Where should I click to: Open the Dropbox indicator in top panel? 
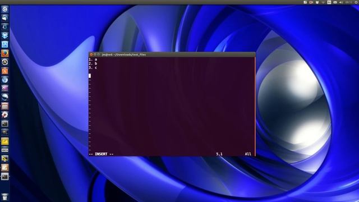(317, 2)
